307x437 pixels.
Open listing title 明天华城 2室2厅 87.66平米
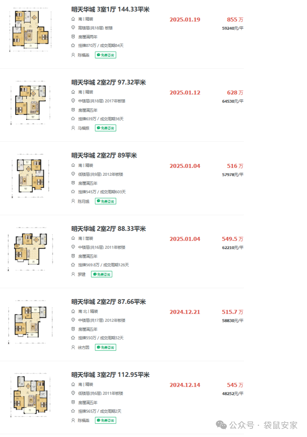[x=108, y=302]
